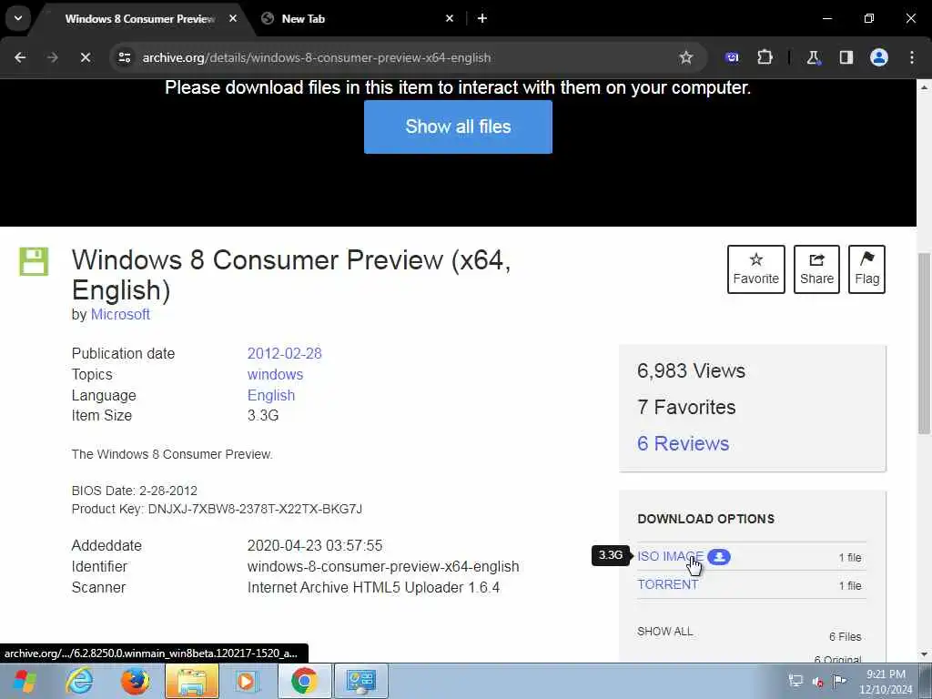932x699 pixels.
Task: Click the network tray icon
Action: click(x=795, y=681)
